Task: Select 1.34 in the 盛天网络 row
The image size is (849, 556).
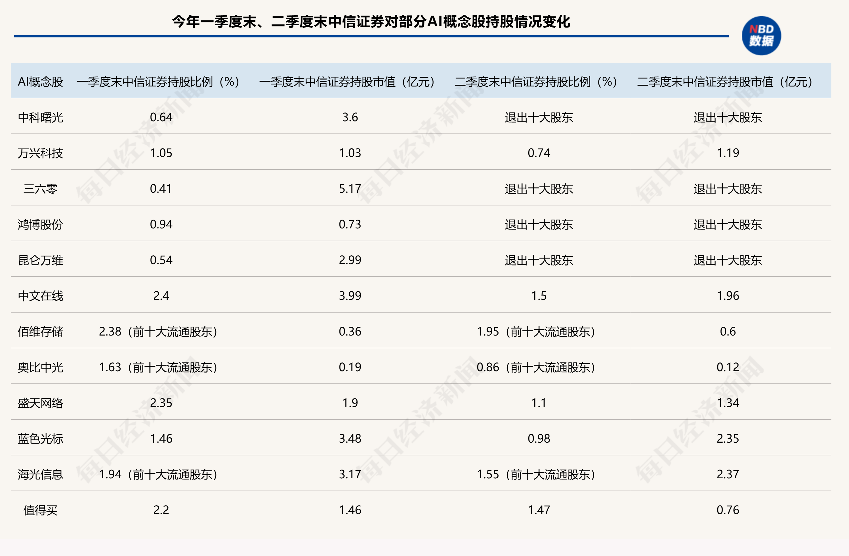Action: coord(728,402)
